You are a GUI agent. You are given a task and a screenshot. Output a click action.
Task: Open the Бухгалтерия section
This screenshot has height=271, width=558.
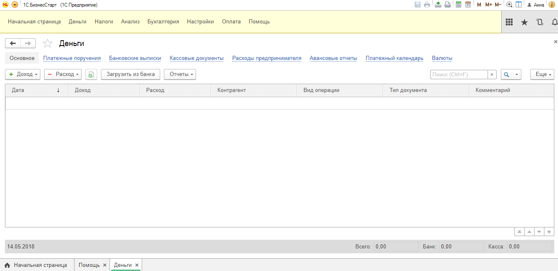click(x=163, y=22)
